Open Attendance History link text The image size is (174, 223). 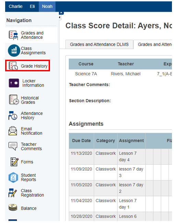click(x=32, y=116)
